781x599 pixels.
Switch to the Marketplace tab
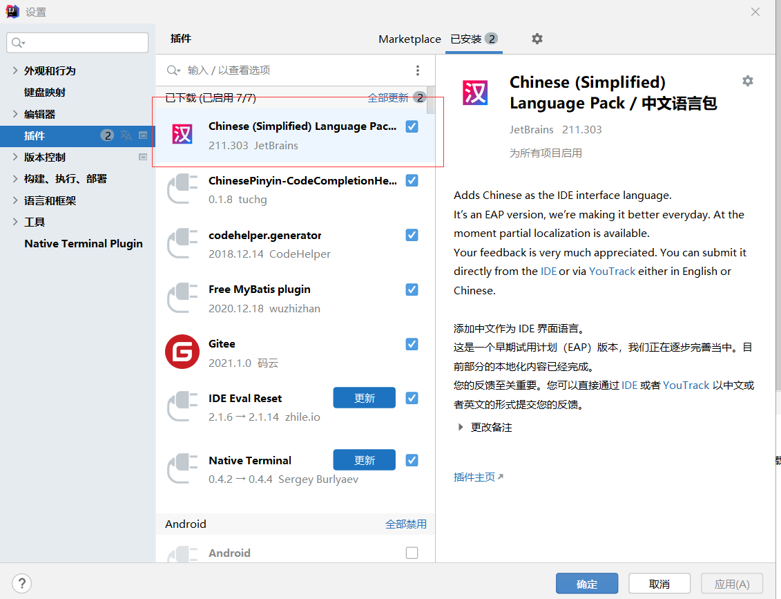coord(409,39)
